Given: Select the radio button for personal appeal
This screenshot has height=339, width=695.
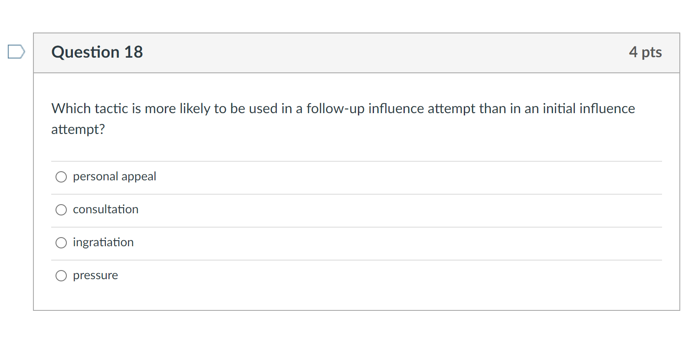Looking at the screenshot, I should tap(61, 177).
